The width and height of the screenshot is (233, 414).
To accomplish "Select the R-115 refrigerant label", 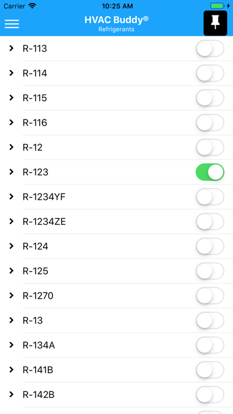I will [35, 98].
